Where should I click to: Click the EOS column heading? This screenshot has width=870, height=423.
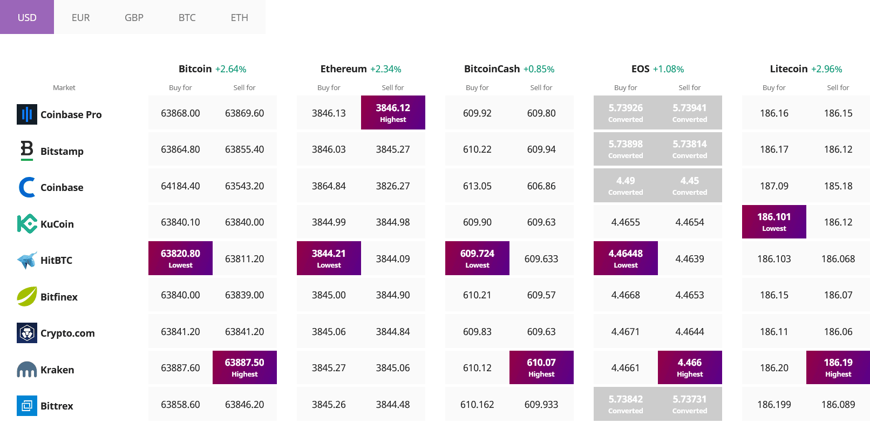pyautogui.click(x=640, y=69)
